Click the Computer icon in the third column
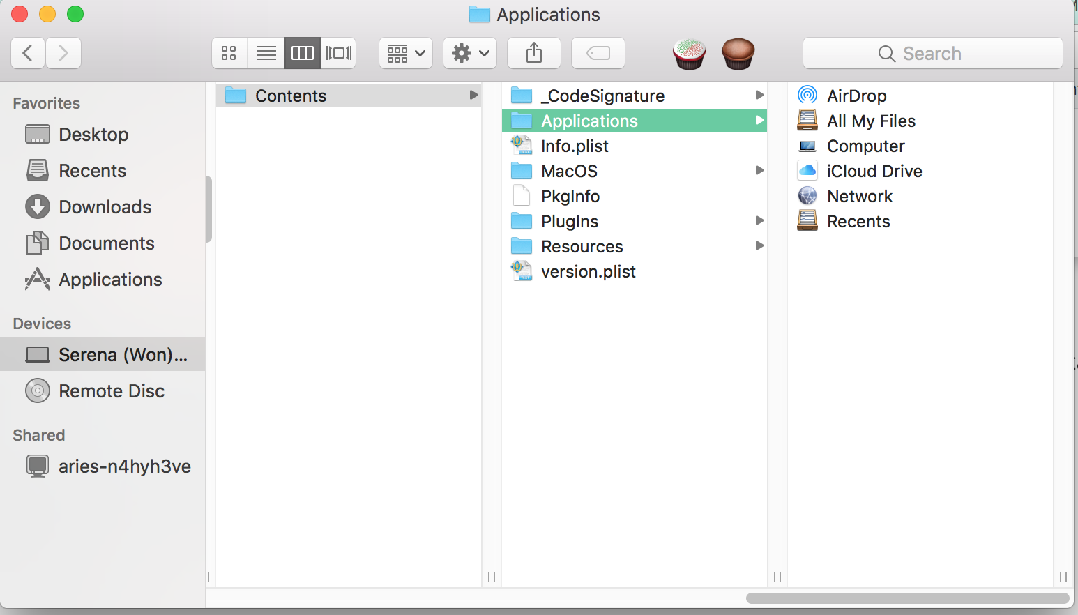1078x615 pixels. [x=807, y=146]
